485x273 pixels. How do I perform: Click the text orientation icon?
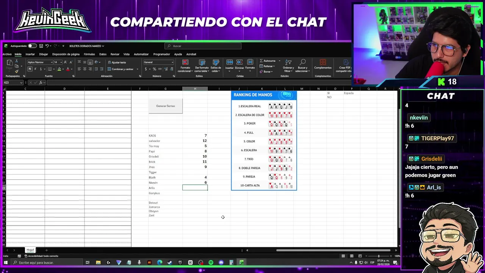pyautogui.click(x=97, y=62)
